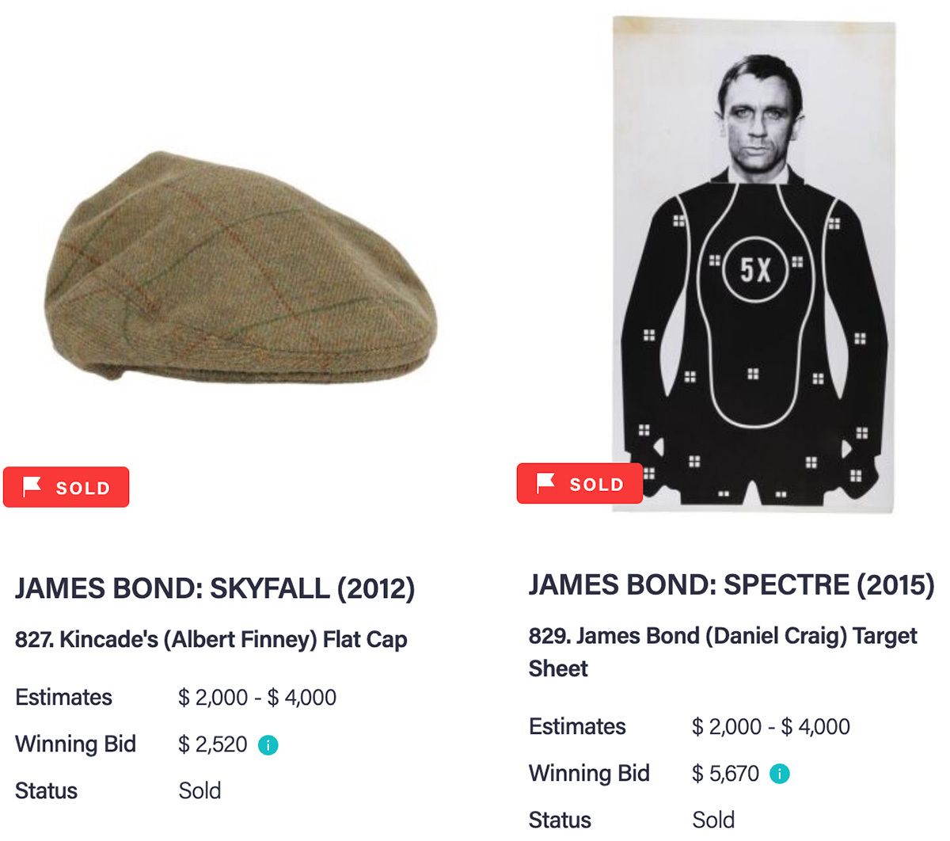Click flag icon in target sheet SOLD badge

(x=545, y=483)
